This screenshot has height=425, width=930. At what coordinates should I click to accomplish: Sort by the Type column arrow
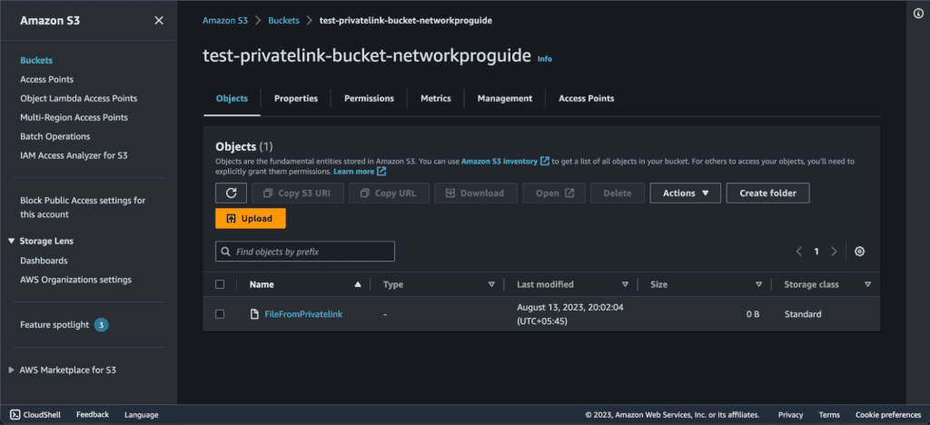tap(491, 284)
